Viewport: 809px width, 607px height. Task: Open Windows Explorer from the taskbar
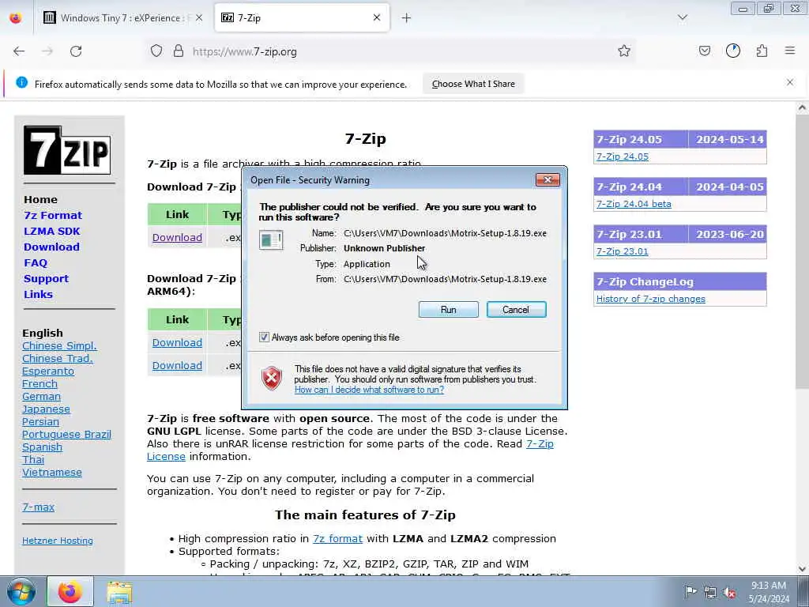coord(120,592)
